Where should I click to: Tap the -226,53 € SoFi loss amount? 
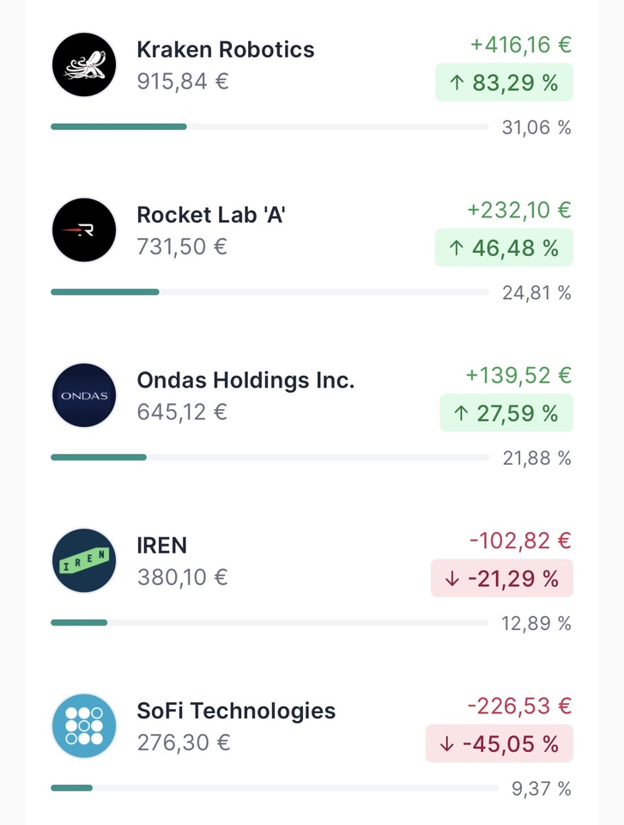click(x=519, y=706)
